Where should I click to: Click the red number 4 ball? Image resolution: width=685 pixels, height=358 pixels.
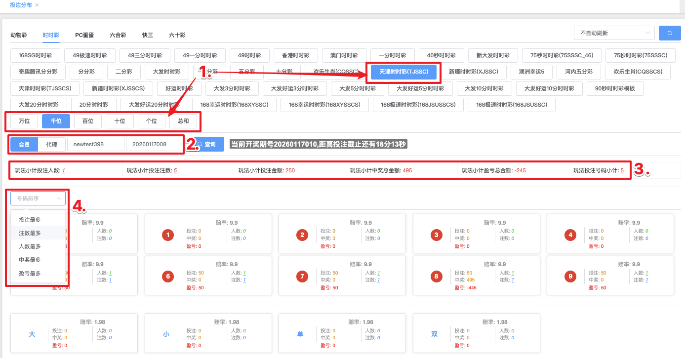point(570,235)
